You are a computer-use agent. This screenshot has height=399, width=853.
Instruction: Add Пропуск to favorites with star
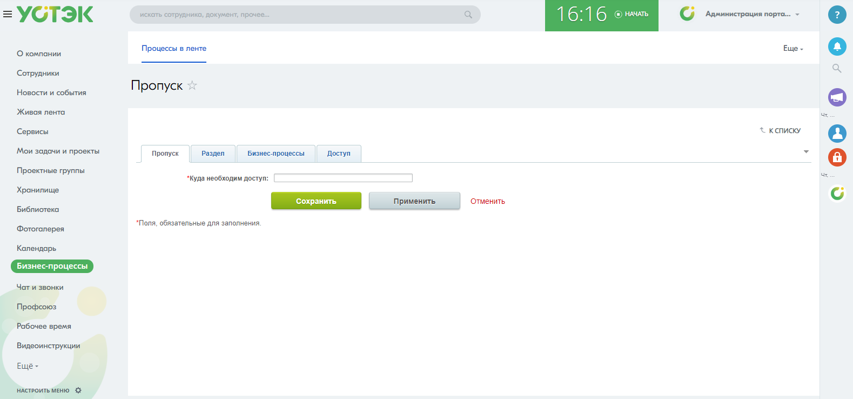[x=192, y=85]
